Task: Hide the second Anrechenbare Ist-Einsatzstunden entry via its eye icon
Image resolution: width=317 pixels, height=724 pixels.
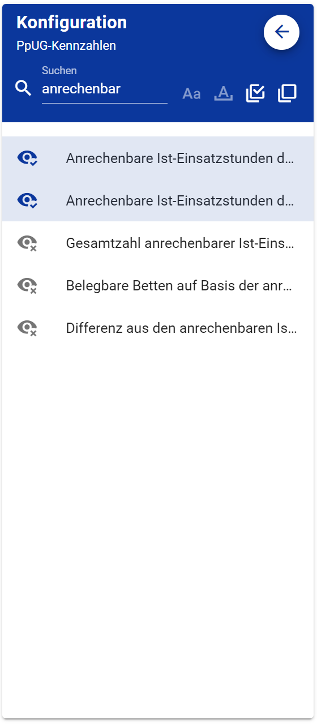Action: (x=27, y=200)
